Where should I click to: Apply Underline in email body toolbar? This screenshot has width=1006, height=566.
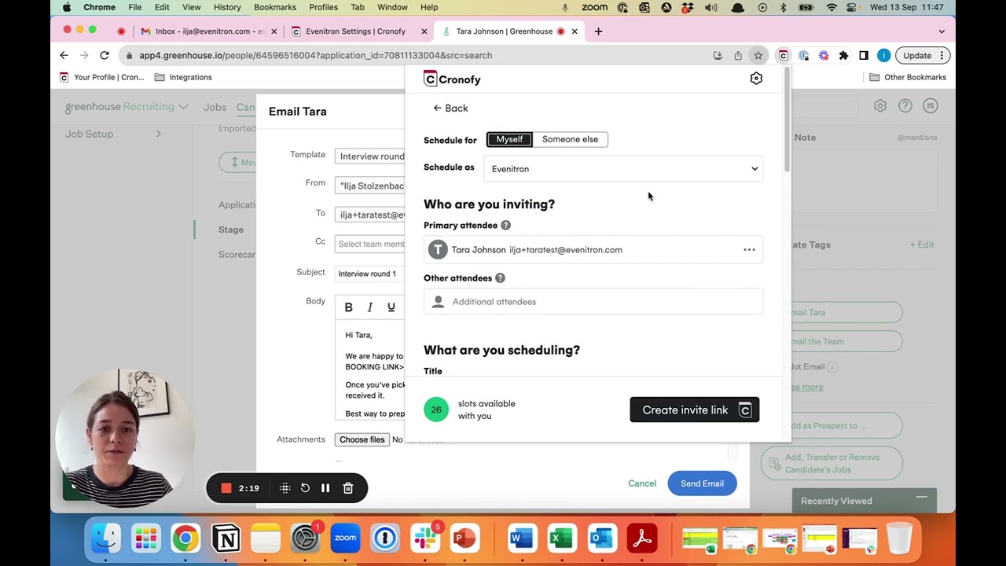(x=391, y=307)
